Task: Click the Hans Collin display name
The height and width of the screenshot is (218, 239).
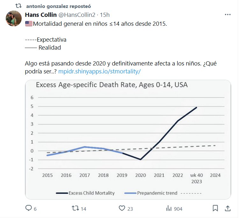Action: (x=41, y=15)
